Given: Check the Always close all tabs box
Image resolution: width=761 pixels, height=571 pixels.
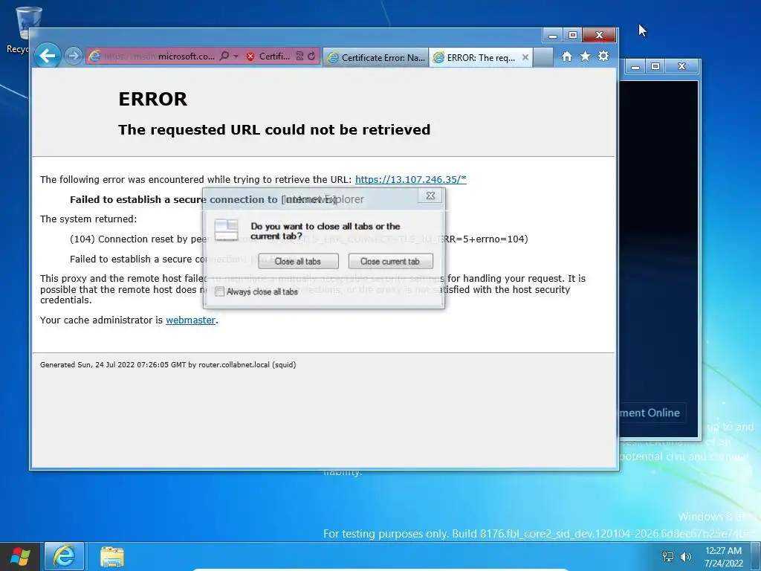Looking at the screenshot, I should [219, 291].
